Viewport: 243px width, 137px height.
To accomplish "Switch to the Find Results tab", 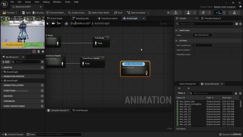I will [x=80, y=110].
